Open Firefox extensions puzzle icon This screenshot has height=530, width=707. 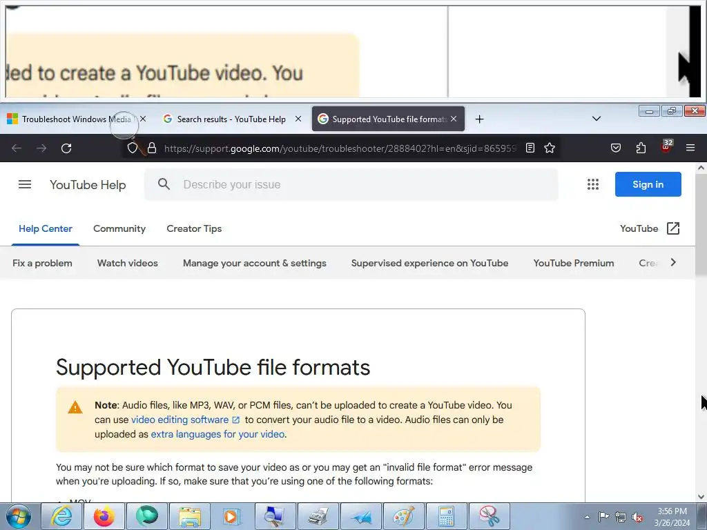click(641, 148)
